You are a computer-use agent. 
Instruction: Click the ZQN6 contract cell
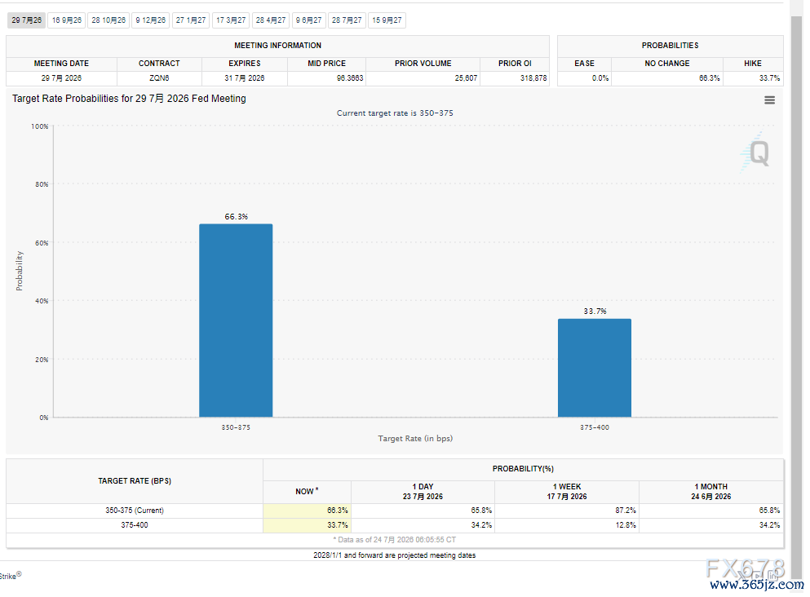pos(159,78)
